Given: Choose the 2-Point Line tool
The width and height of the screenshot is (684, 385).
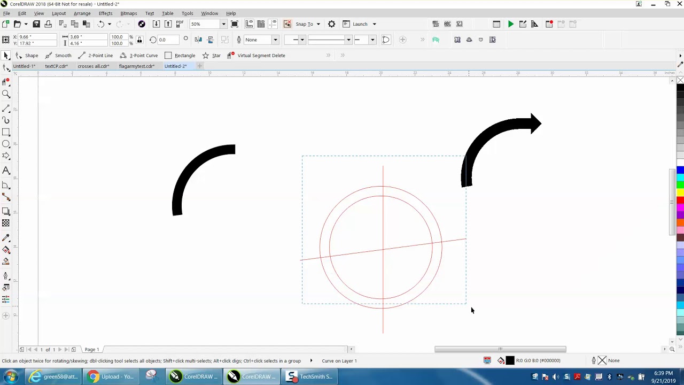Looking at the screenshot, I should 95,56.
